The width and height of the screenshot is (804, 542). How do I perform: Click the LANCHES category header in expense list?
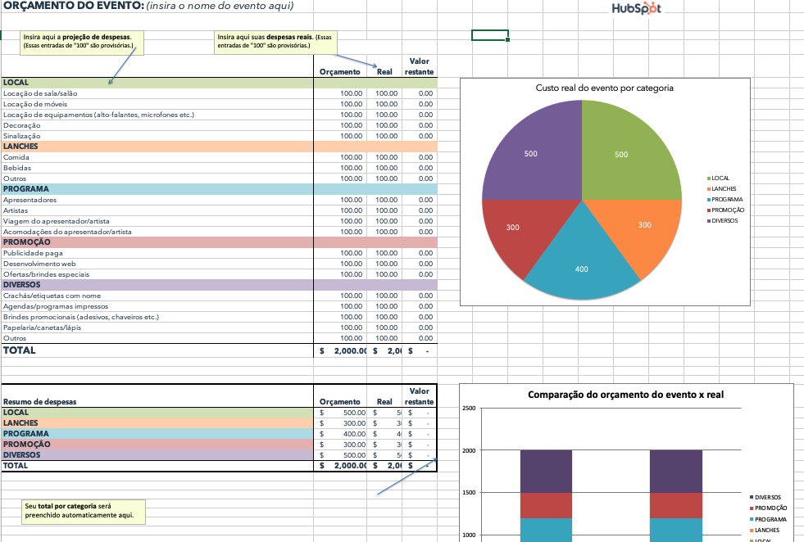tap(20, 147)
